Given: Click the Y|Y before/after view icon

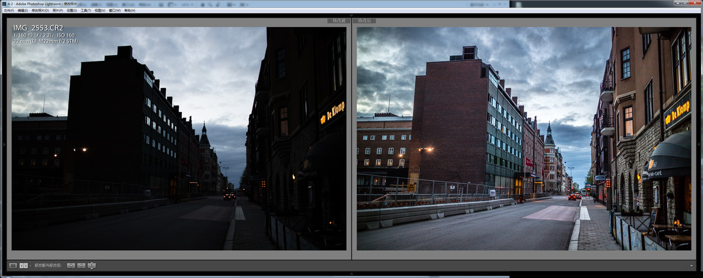Looking at the screenshot, I should (x=23, y=266).
